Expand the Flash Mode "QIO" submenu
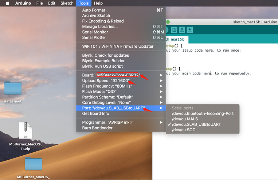The image size is (278, 180). 121,92
